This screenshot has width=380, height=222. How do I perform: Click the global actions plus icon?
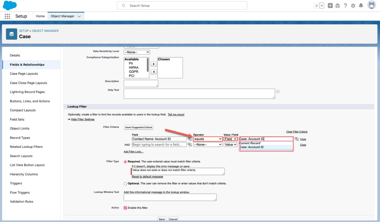330,6
